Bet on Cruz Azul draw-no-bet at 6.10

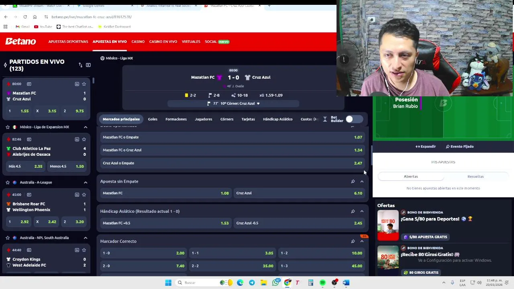click(x=299, y=193)
